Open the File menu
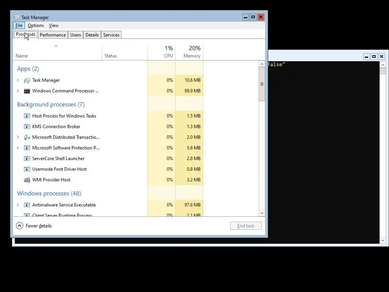This screenshot has height=292, width=389. tap(19, 25)
